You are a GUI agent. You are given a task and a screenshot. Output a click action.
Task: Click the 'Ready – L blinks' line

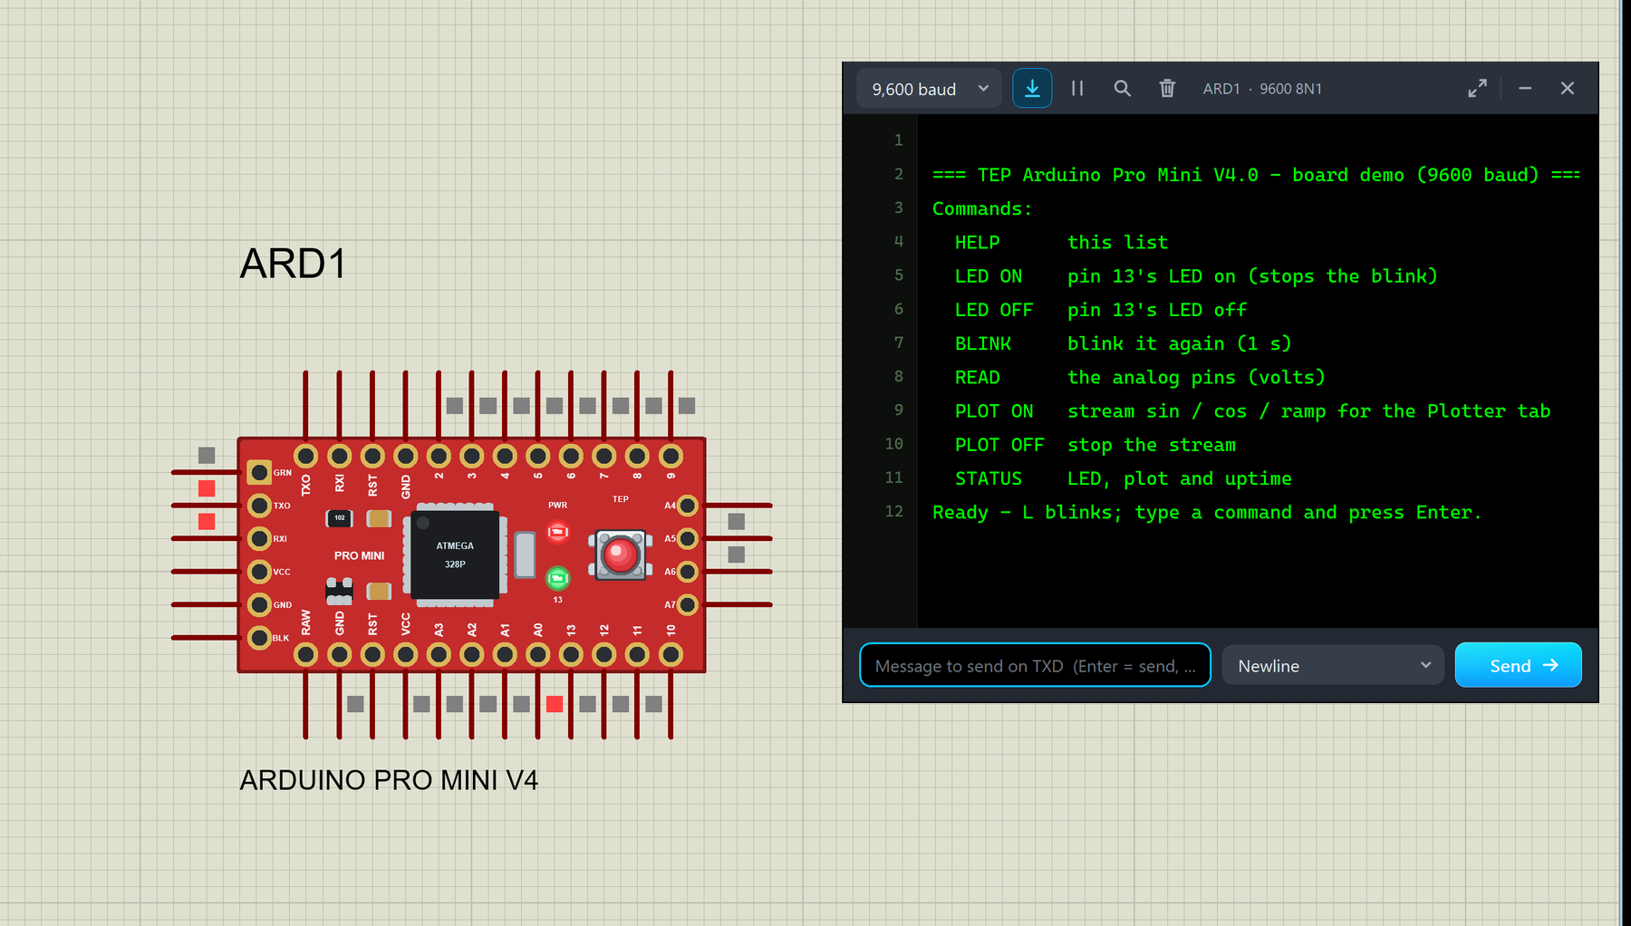[1207, 513]
